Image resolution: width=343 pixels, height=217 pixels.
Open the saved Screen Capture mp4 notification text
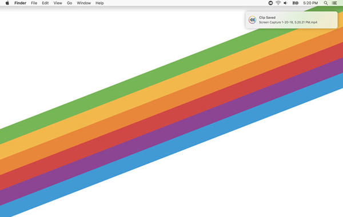288,22
